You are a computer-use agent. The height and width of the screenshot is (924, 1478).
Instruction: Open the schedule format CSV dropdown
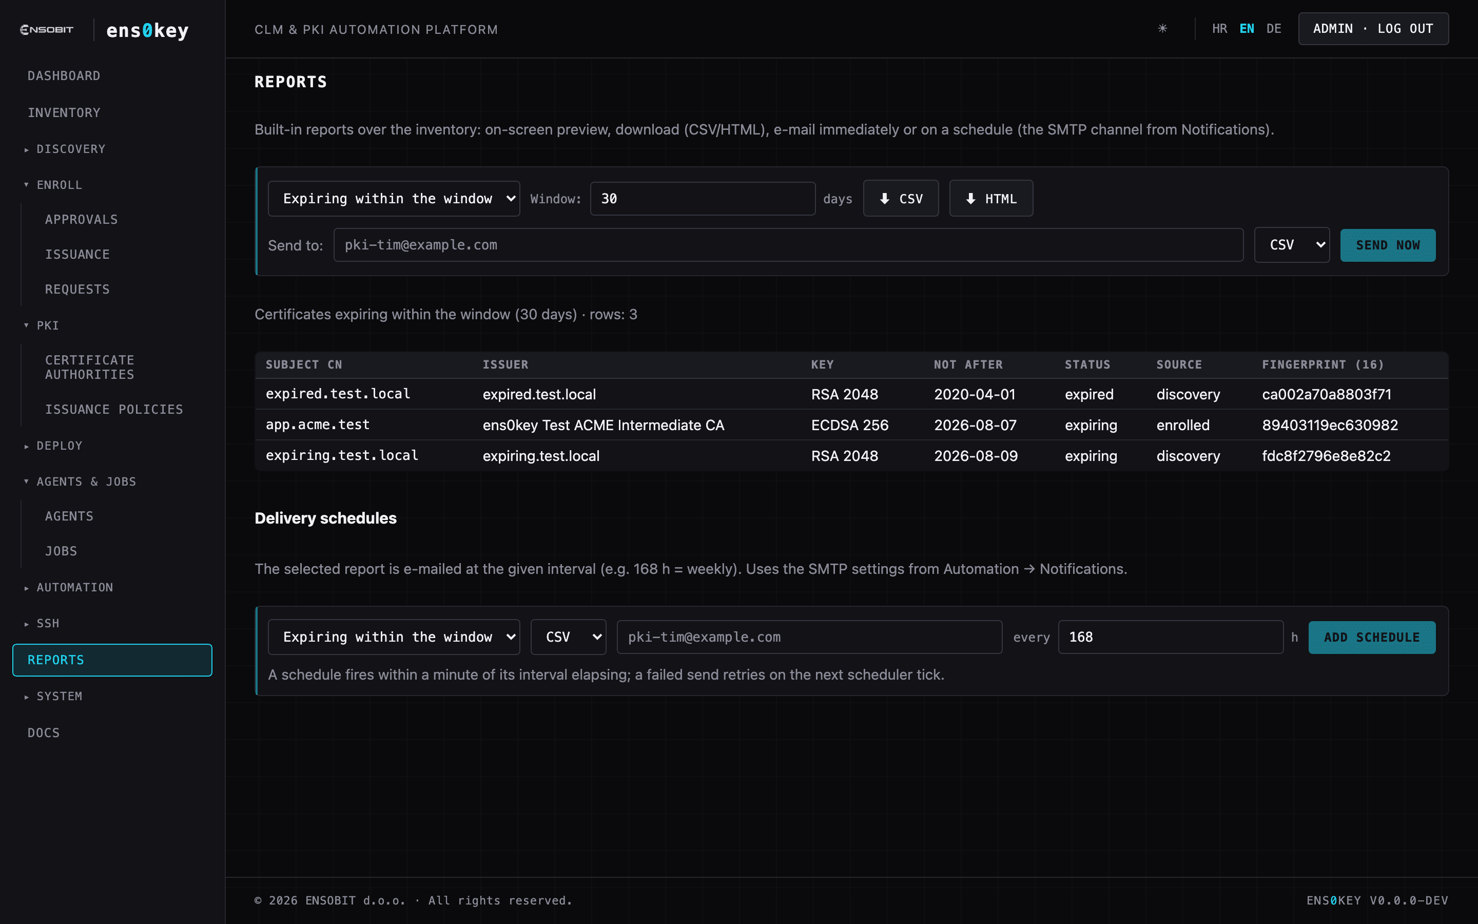coord(568,638)
